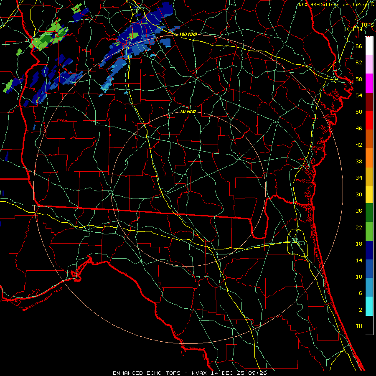The height and width of the screenshot is (376, 376).
Task: Click the dark red (maroon) legend swatch
Action: coord(369,102)
